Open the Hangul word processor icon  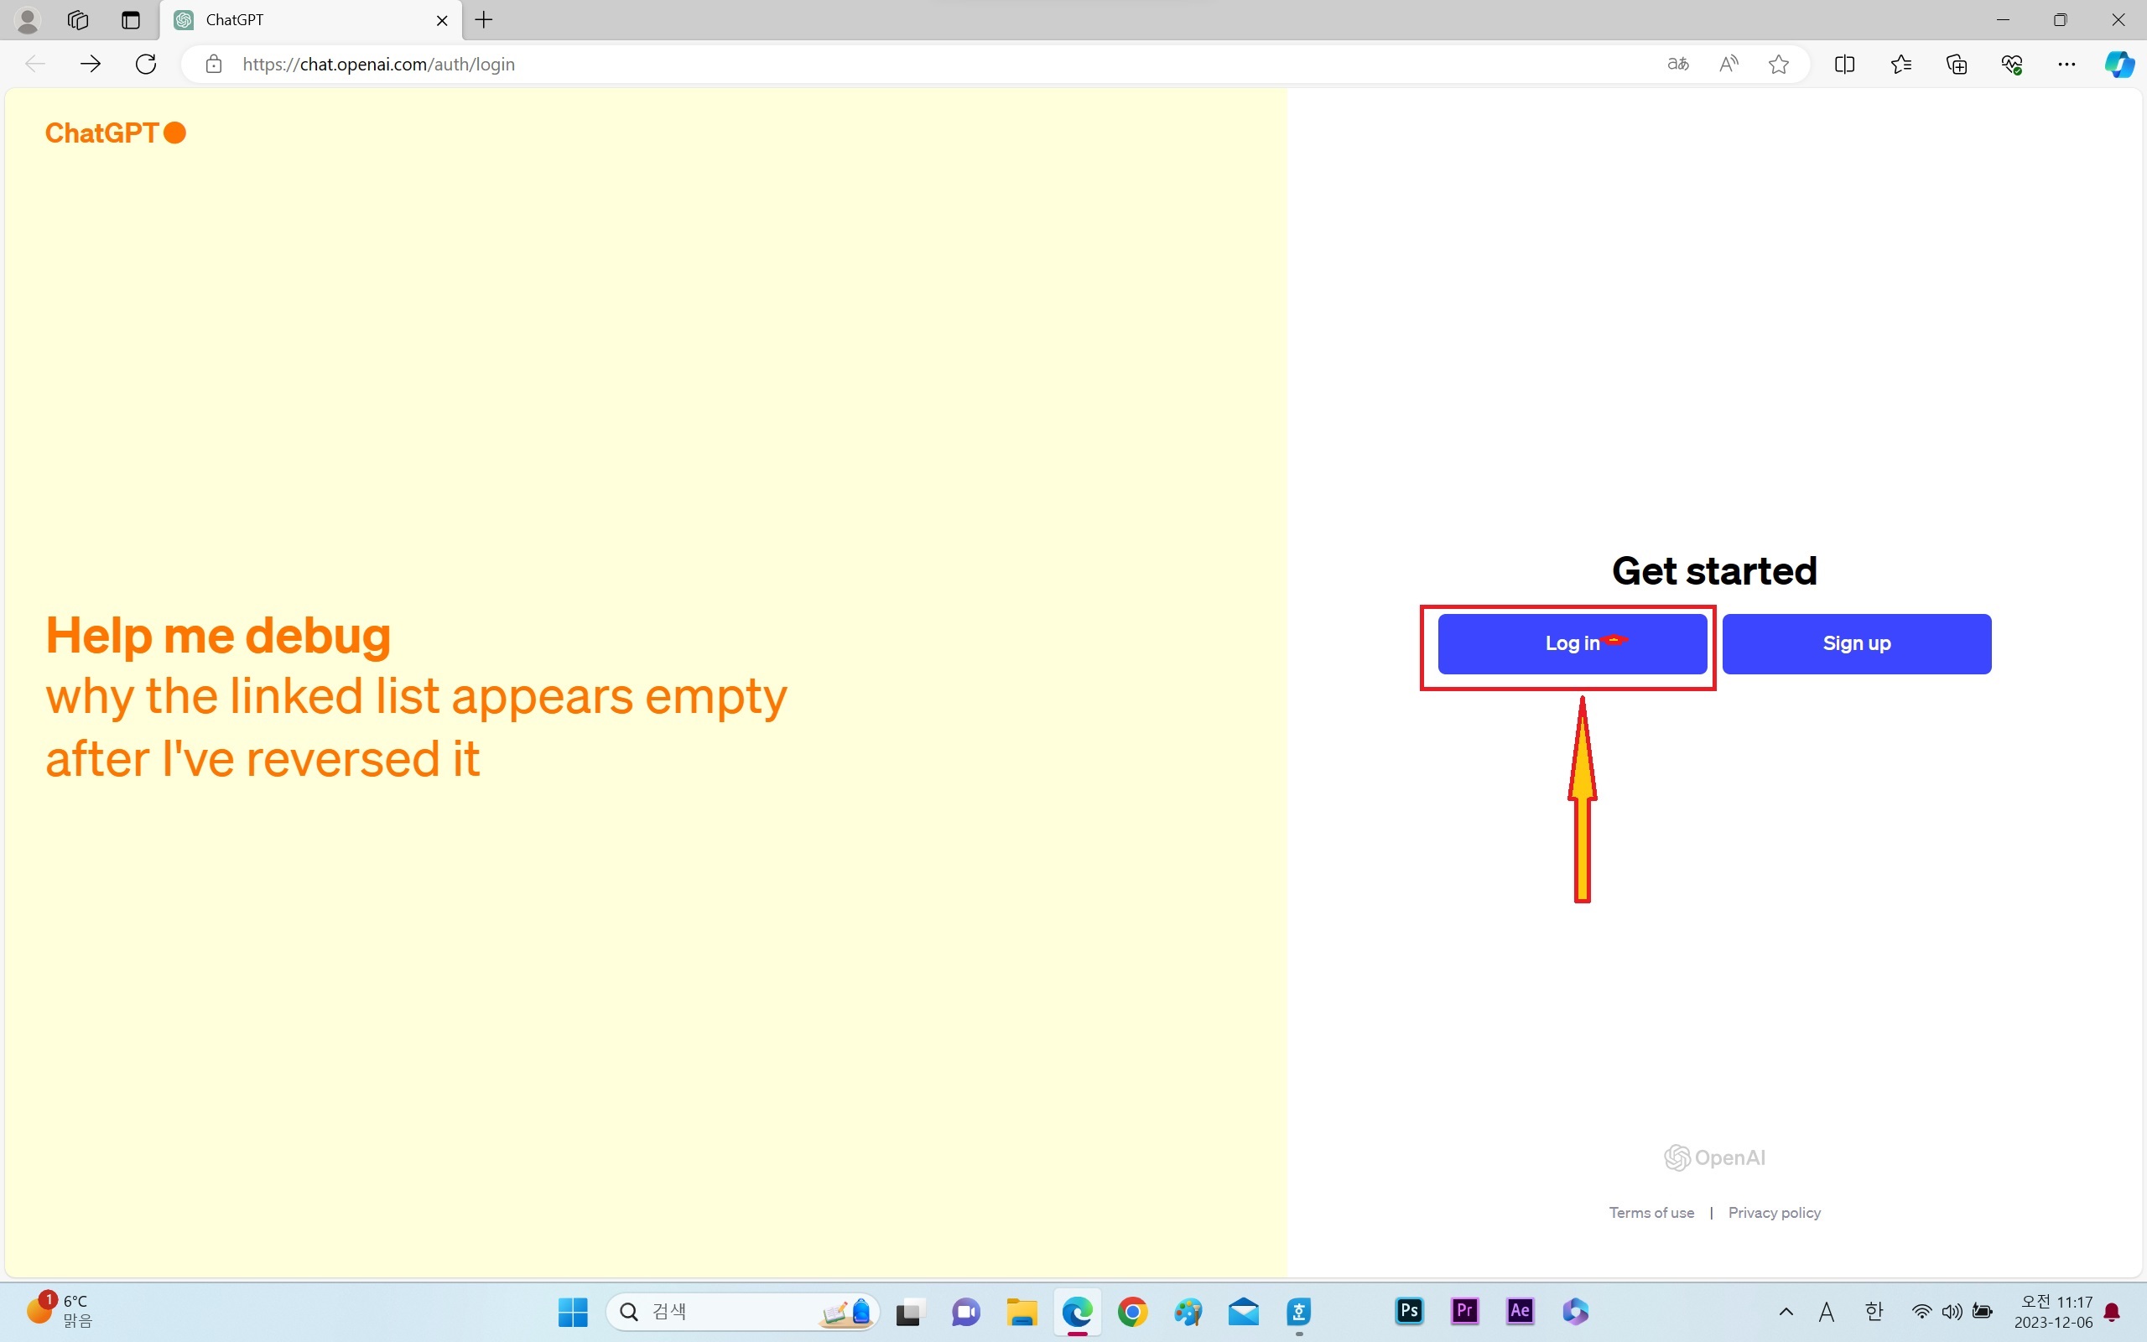pyautogui.click(x=1299, y=1311)
